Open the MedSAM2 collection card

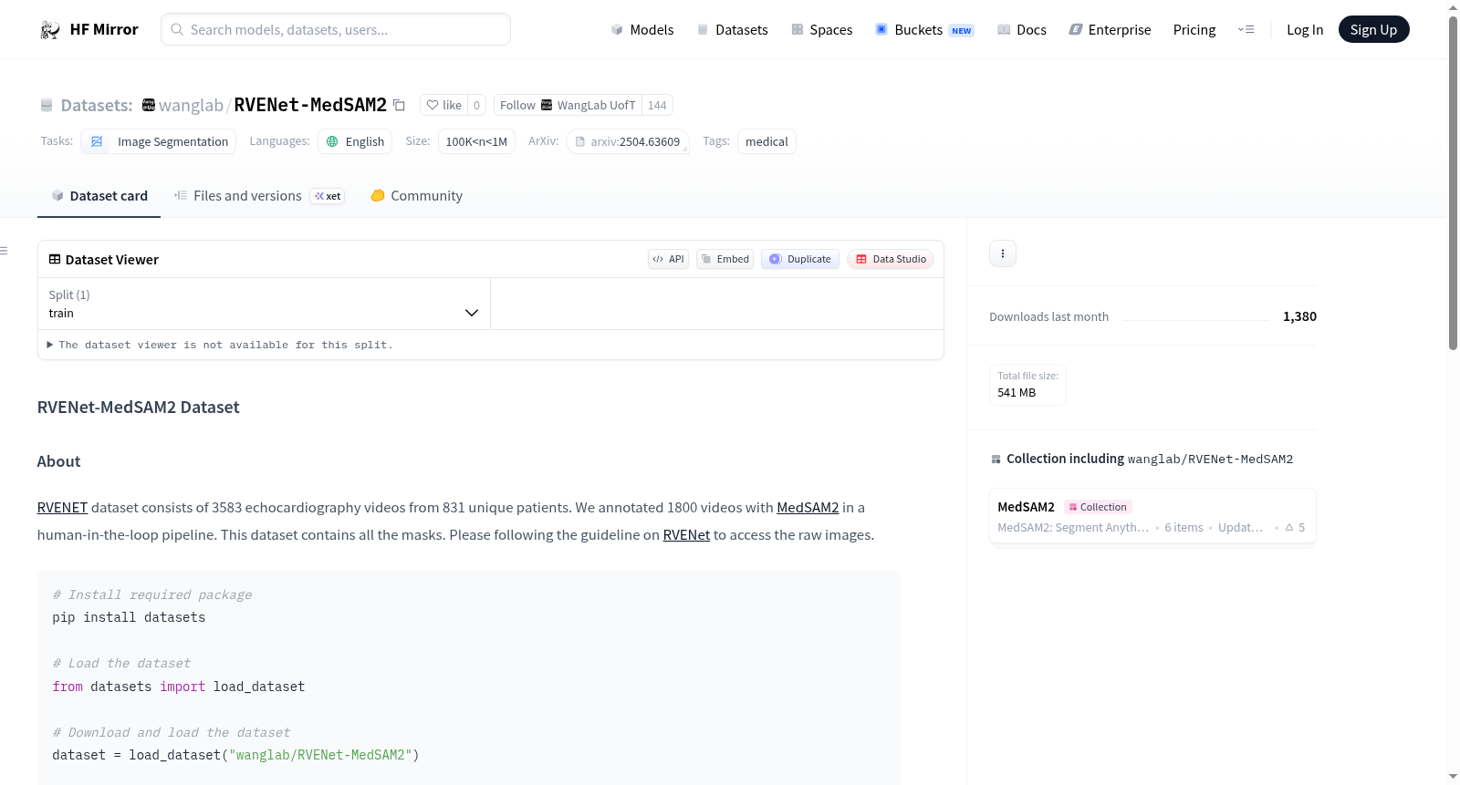(1152, 516)
